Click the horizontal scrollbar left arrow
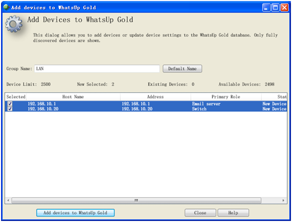292x222 pixels. [x=8, y=201]
